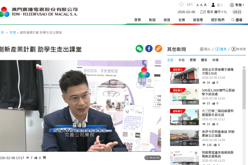The image size is (248, 165).
Task: Switch other news to 電台 radio
Action: click(x=205, y=49)
